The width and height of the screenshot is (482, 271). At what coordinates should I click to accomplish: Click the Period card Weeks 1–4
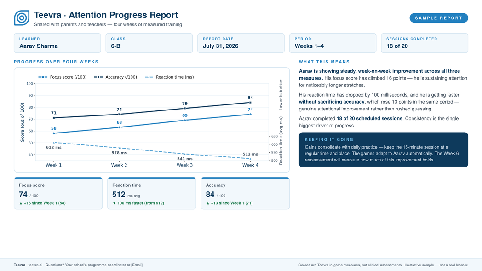(333, 43)
